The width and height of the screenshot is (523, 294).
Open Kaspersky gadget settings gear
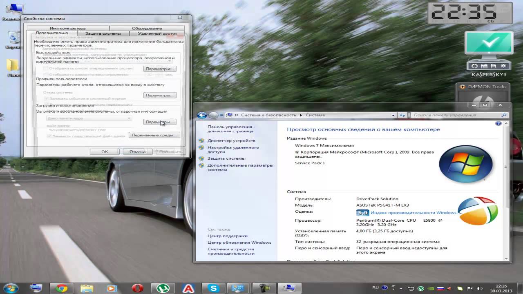tap(503, 66)
